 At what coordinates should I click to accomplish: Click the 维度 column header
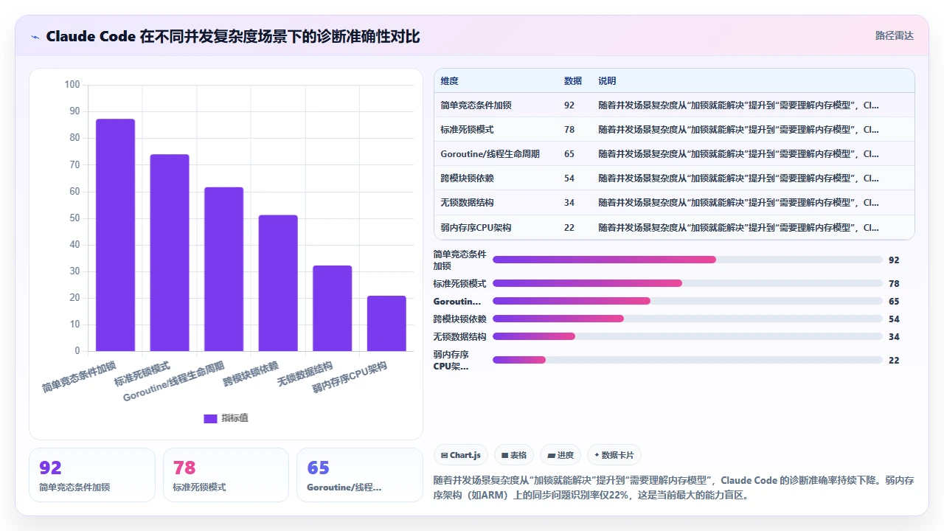coord(449,81)
